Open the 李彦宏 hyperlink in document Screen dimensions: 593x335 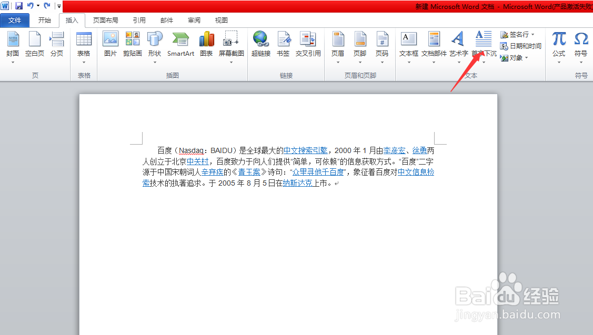point(394,150)
